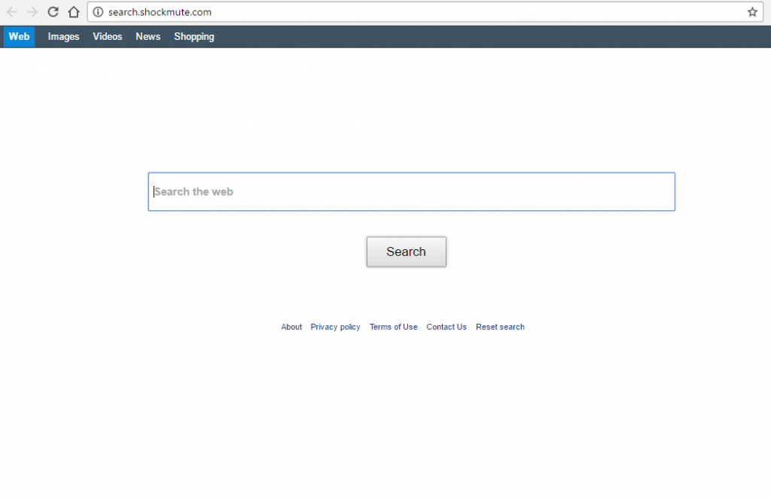771x500 pixels.
Task: Click the Search button
Action: (406, 252)
